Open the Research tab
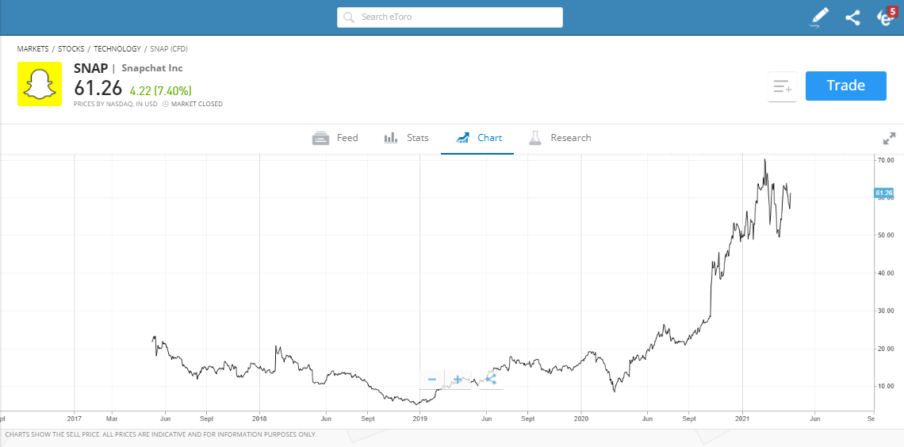This screenshot has width=904, height=447. [x=560, y=138]
